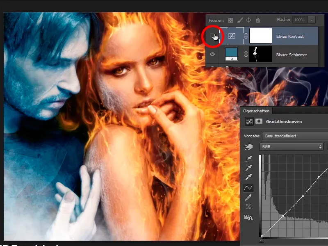Click the Fläche 100% input field
The height and width of the screenshot is (246, 328).
point(300,20)
